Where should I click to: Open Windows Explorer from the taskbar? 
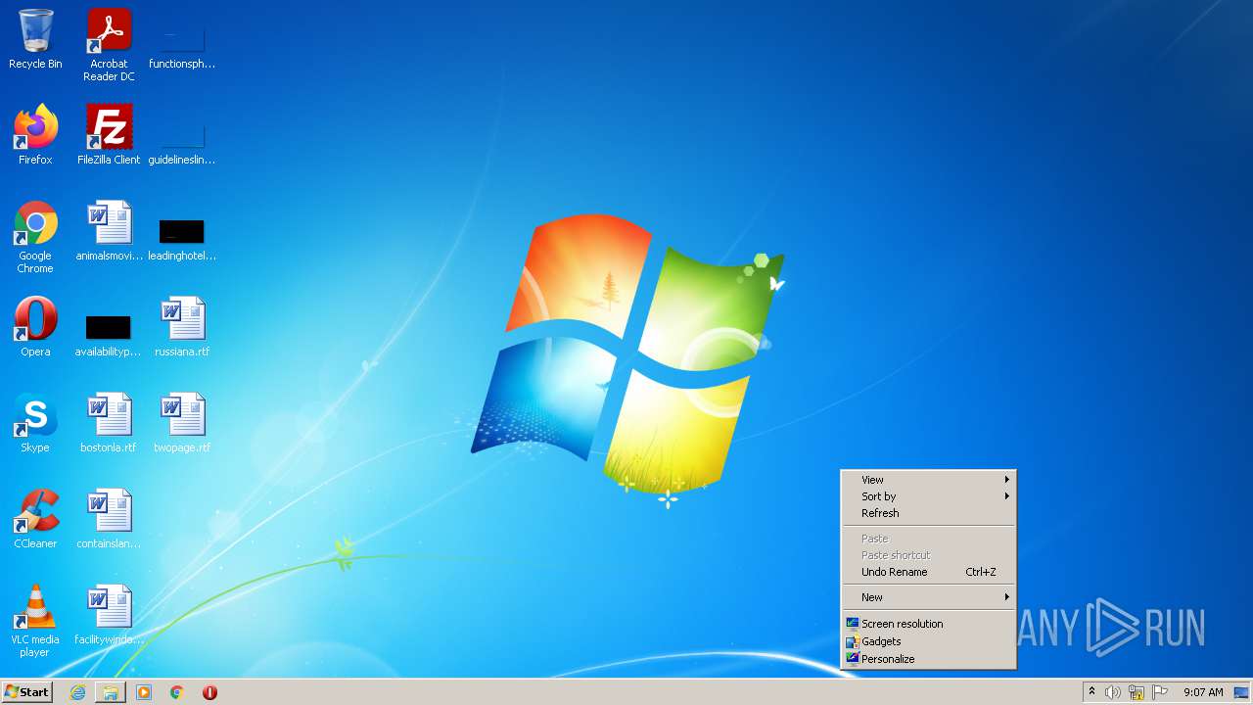(x=111, y=692)
